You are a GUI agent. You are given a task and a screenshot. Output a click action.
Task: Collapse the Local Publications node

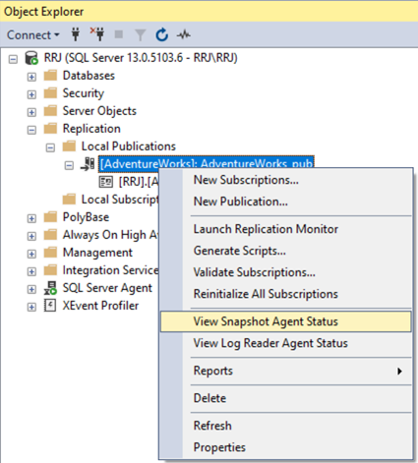(x=50, y=147)
